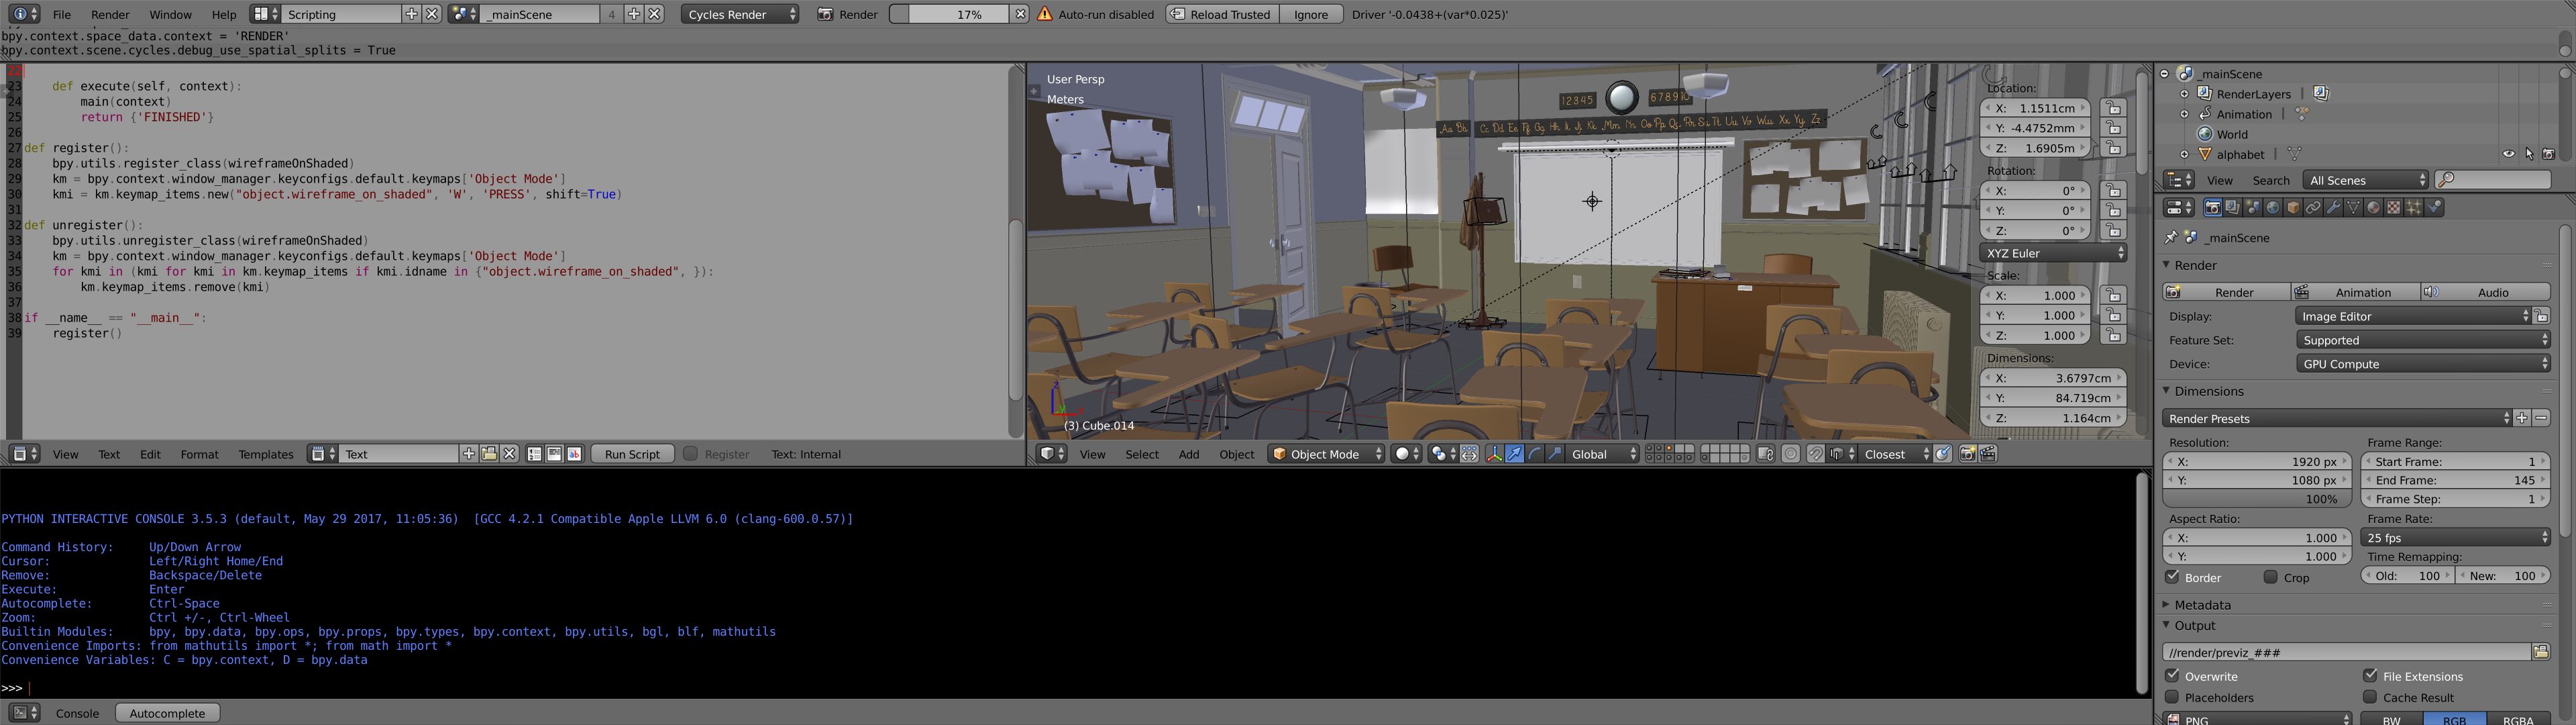Open the Cycles Render engine selector
Screen dimensions: 2576x725
pos(740,14)
